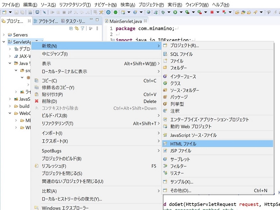
Task: Expand the Servers tree node
Action: tap(4, 35)
